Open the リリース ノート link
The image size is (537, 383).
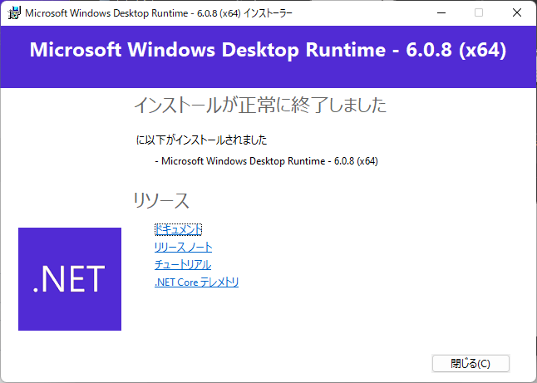[183, 248]
